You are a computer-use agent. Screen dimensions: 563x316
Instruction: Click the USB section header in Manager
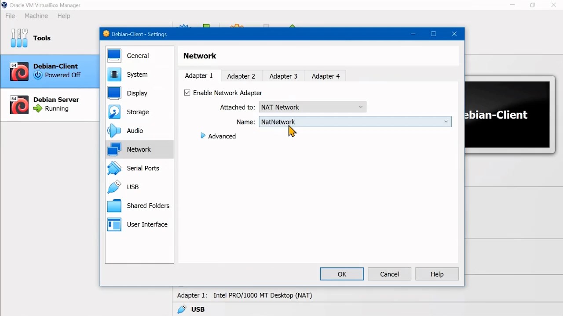[198, 309]
